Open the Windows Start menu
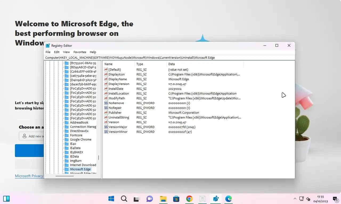The image size is (341, 204). [111, 199]
